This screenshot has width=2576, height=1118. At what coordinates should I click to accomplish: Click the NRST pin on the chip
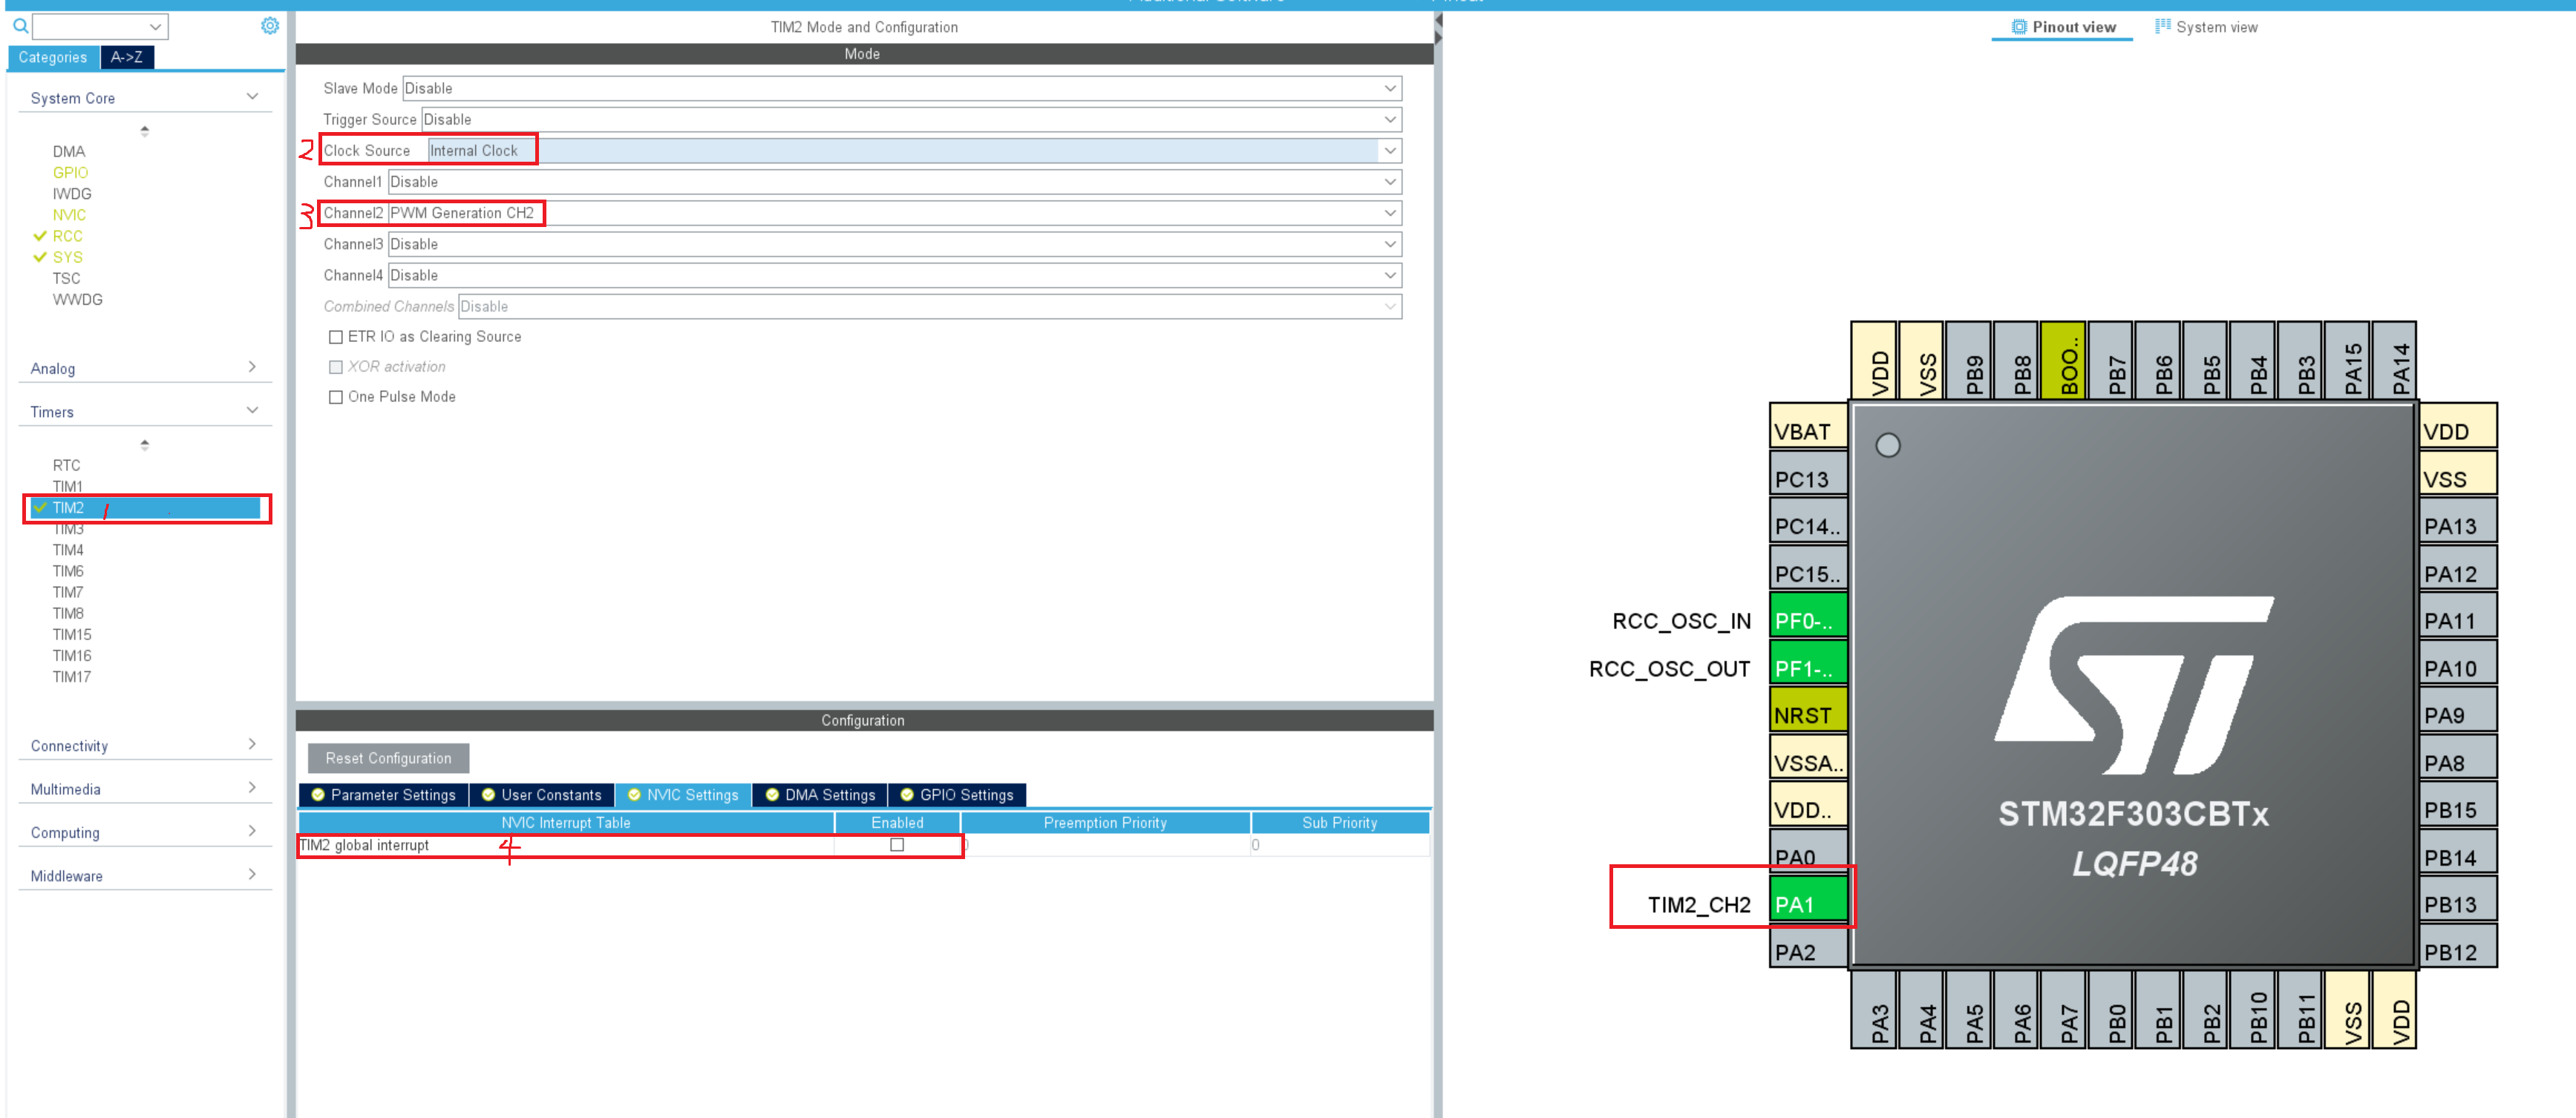coord(1807,715)
